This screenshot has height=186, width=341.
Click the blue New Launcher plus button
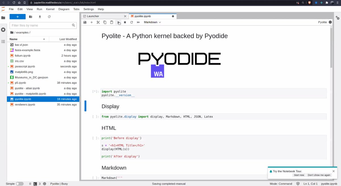coord(18,17)
